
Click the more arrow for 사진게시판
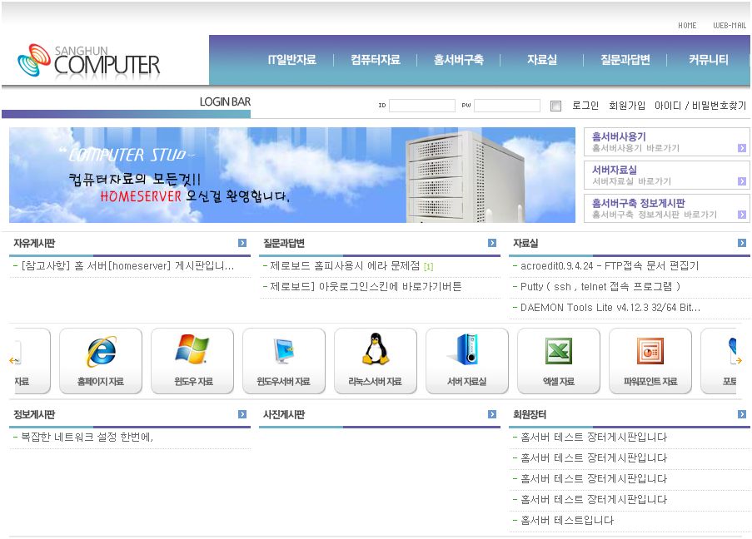tap(492, 414)
